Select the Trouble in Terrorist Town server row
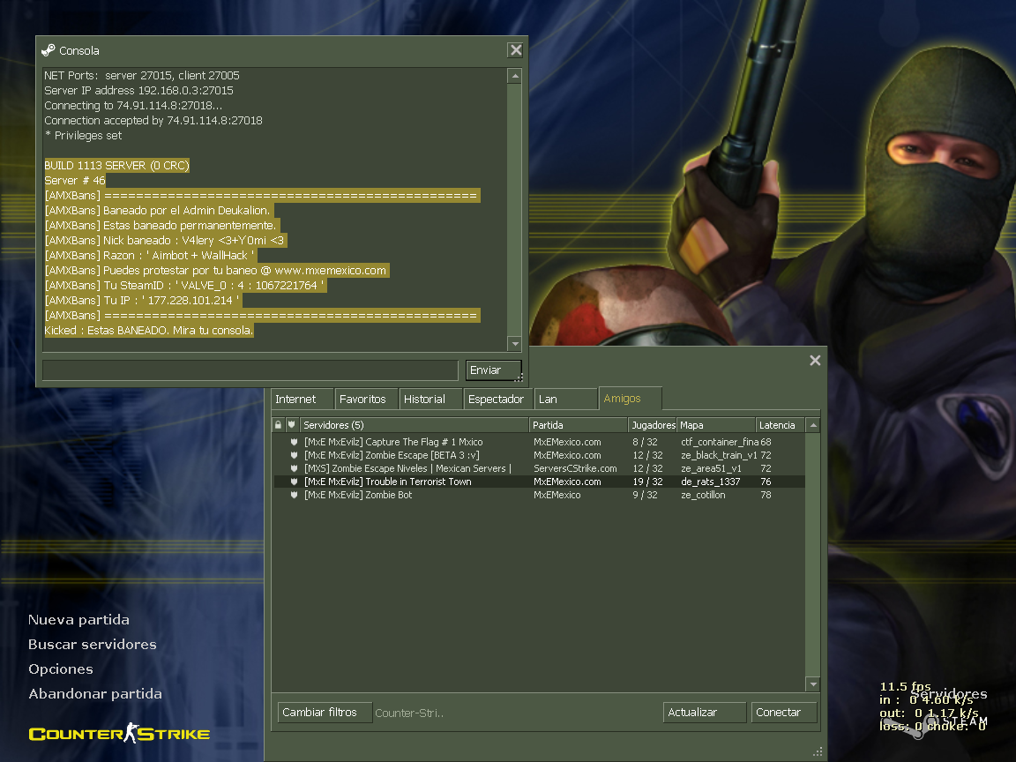This screenshot has width=1016, height=762. pyautogui.click(x=539, y=482)
